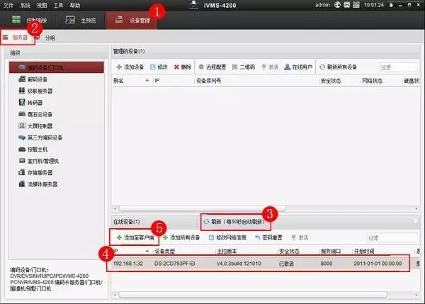Screen dimensions: 425x304
Task: Switch to the 分组 tab
Action: [50, 37]
